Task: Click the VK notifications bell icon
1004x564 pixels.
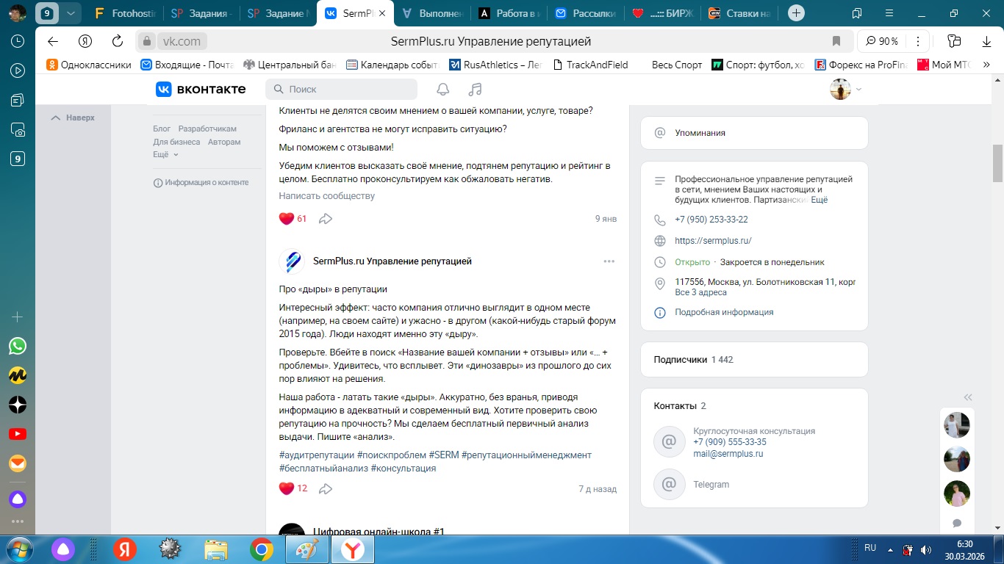Action: [x=442, y=89]
